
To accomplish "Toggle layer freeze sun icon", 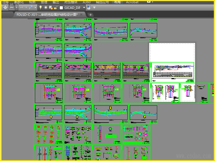I will click(x=45, y=8).
